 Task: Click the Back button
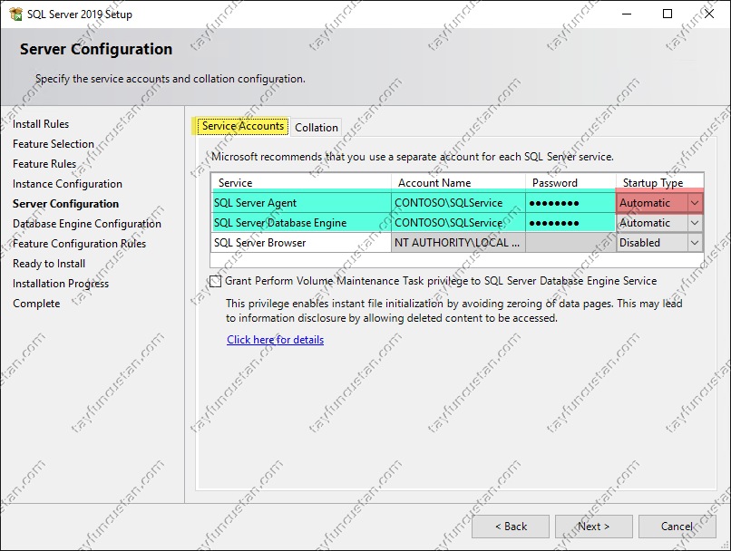511,527
